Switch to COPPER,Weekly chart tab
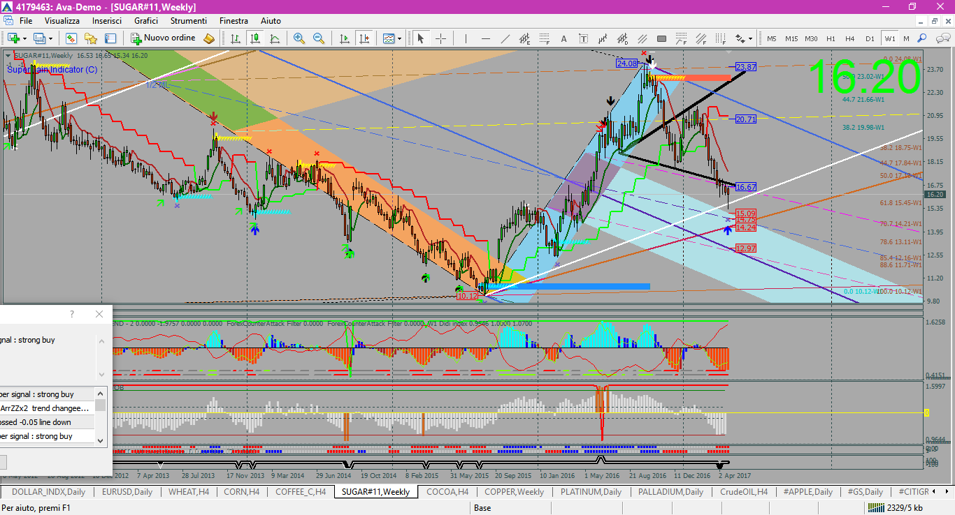This screenshot has height=515, width=955. [514, 491]
